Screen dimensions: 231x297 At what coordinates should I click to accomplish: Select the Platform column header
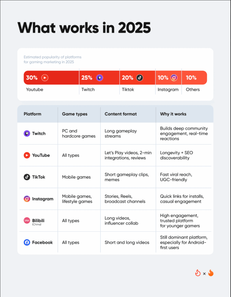(32, 114)
